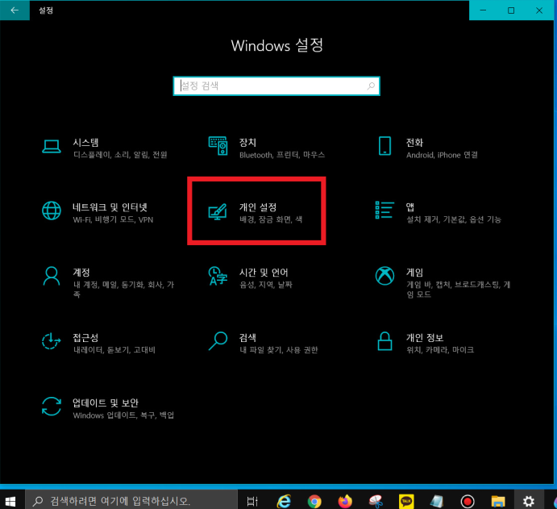Open 전화 settings label
Screen dimensions: 557x509
tap(414, 143)
